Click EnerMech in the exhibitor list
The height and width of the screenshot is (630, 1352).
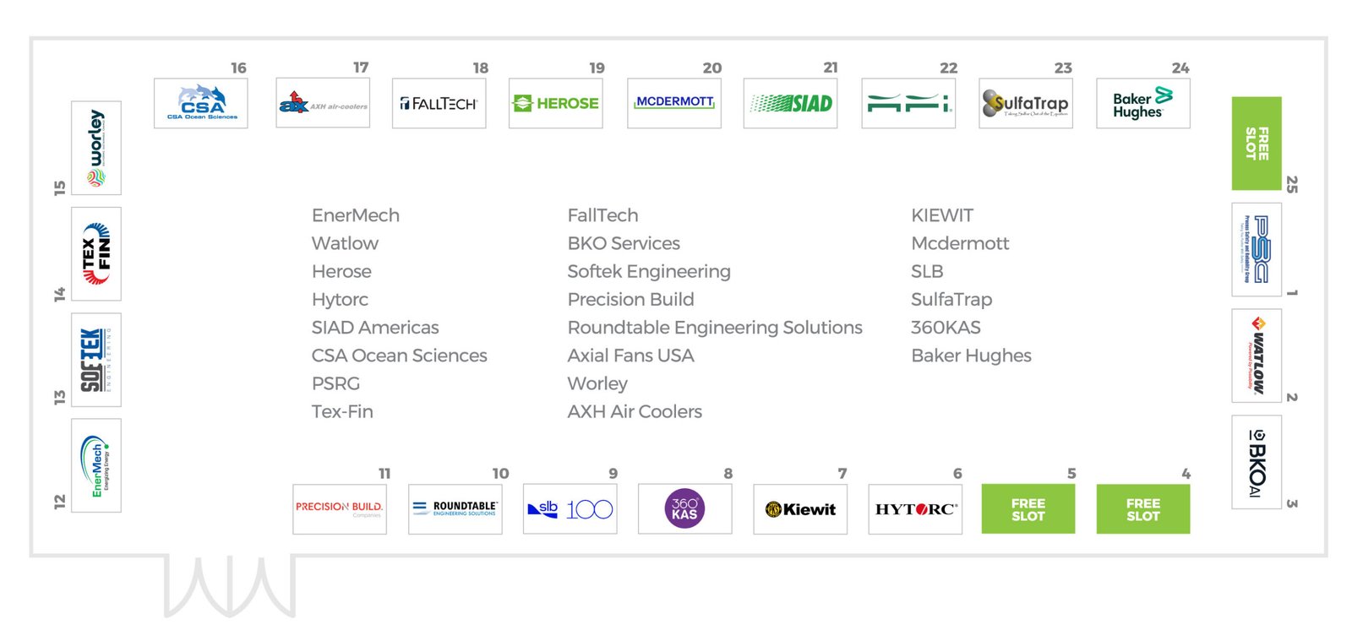pos(356,215)
